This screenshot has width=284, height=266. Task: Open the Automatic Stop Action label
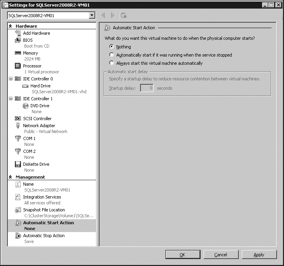[44, 236]
